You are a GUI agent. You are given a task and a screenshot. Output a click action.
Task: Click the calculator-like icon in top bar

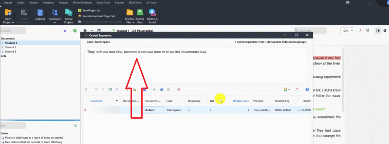click(x=348, y=3)
